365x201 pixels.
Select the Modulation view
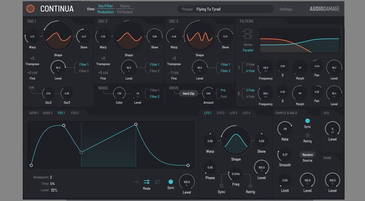pyautogui.click(x=105, y=12)
